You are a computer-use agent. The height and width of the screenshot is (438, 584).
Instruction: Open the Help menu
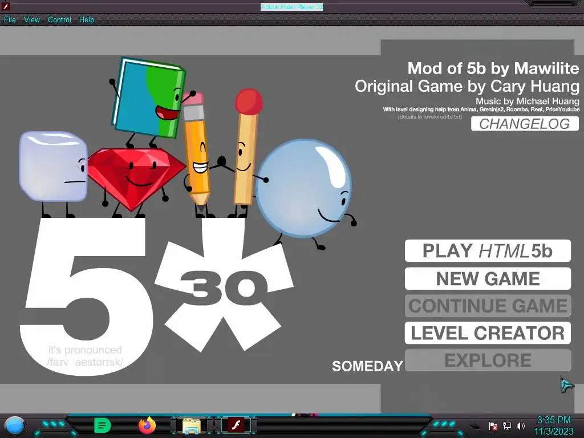click(87, 20)
